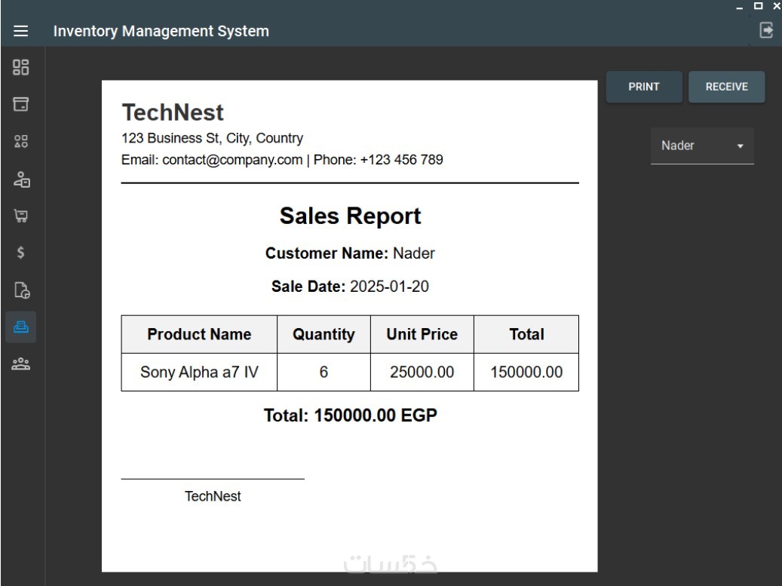The width and height of the screenshot is (782, 586).
Task: Open the suppliers person-with-box icon
Action: [21, 179]
